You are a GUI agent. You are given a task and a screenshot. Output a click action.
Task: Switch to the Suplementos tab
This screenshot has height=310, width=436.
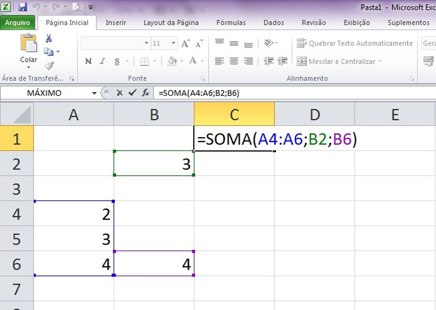pyautogui.click(x=409, y=23)
